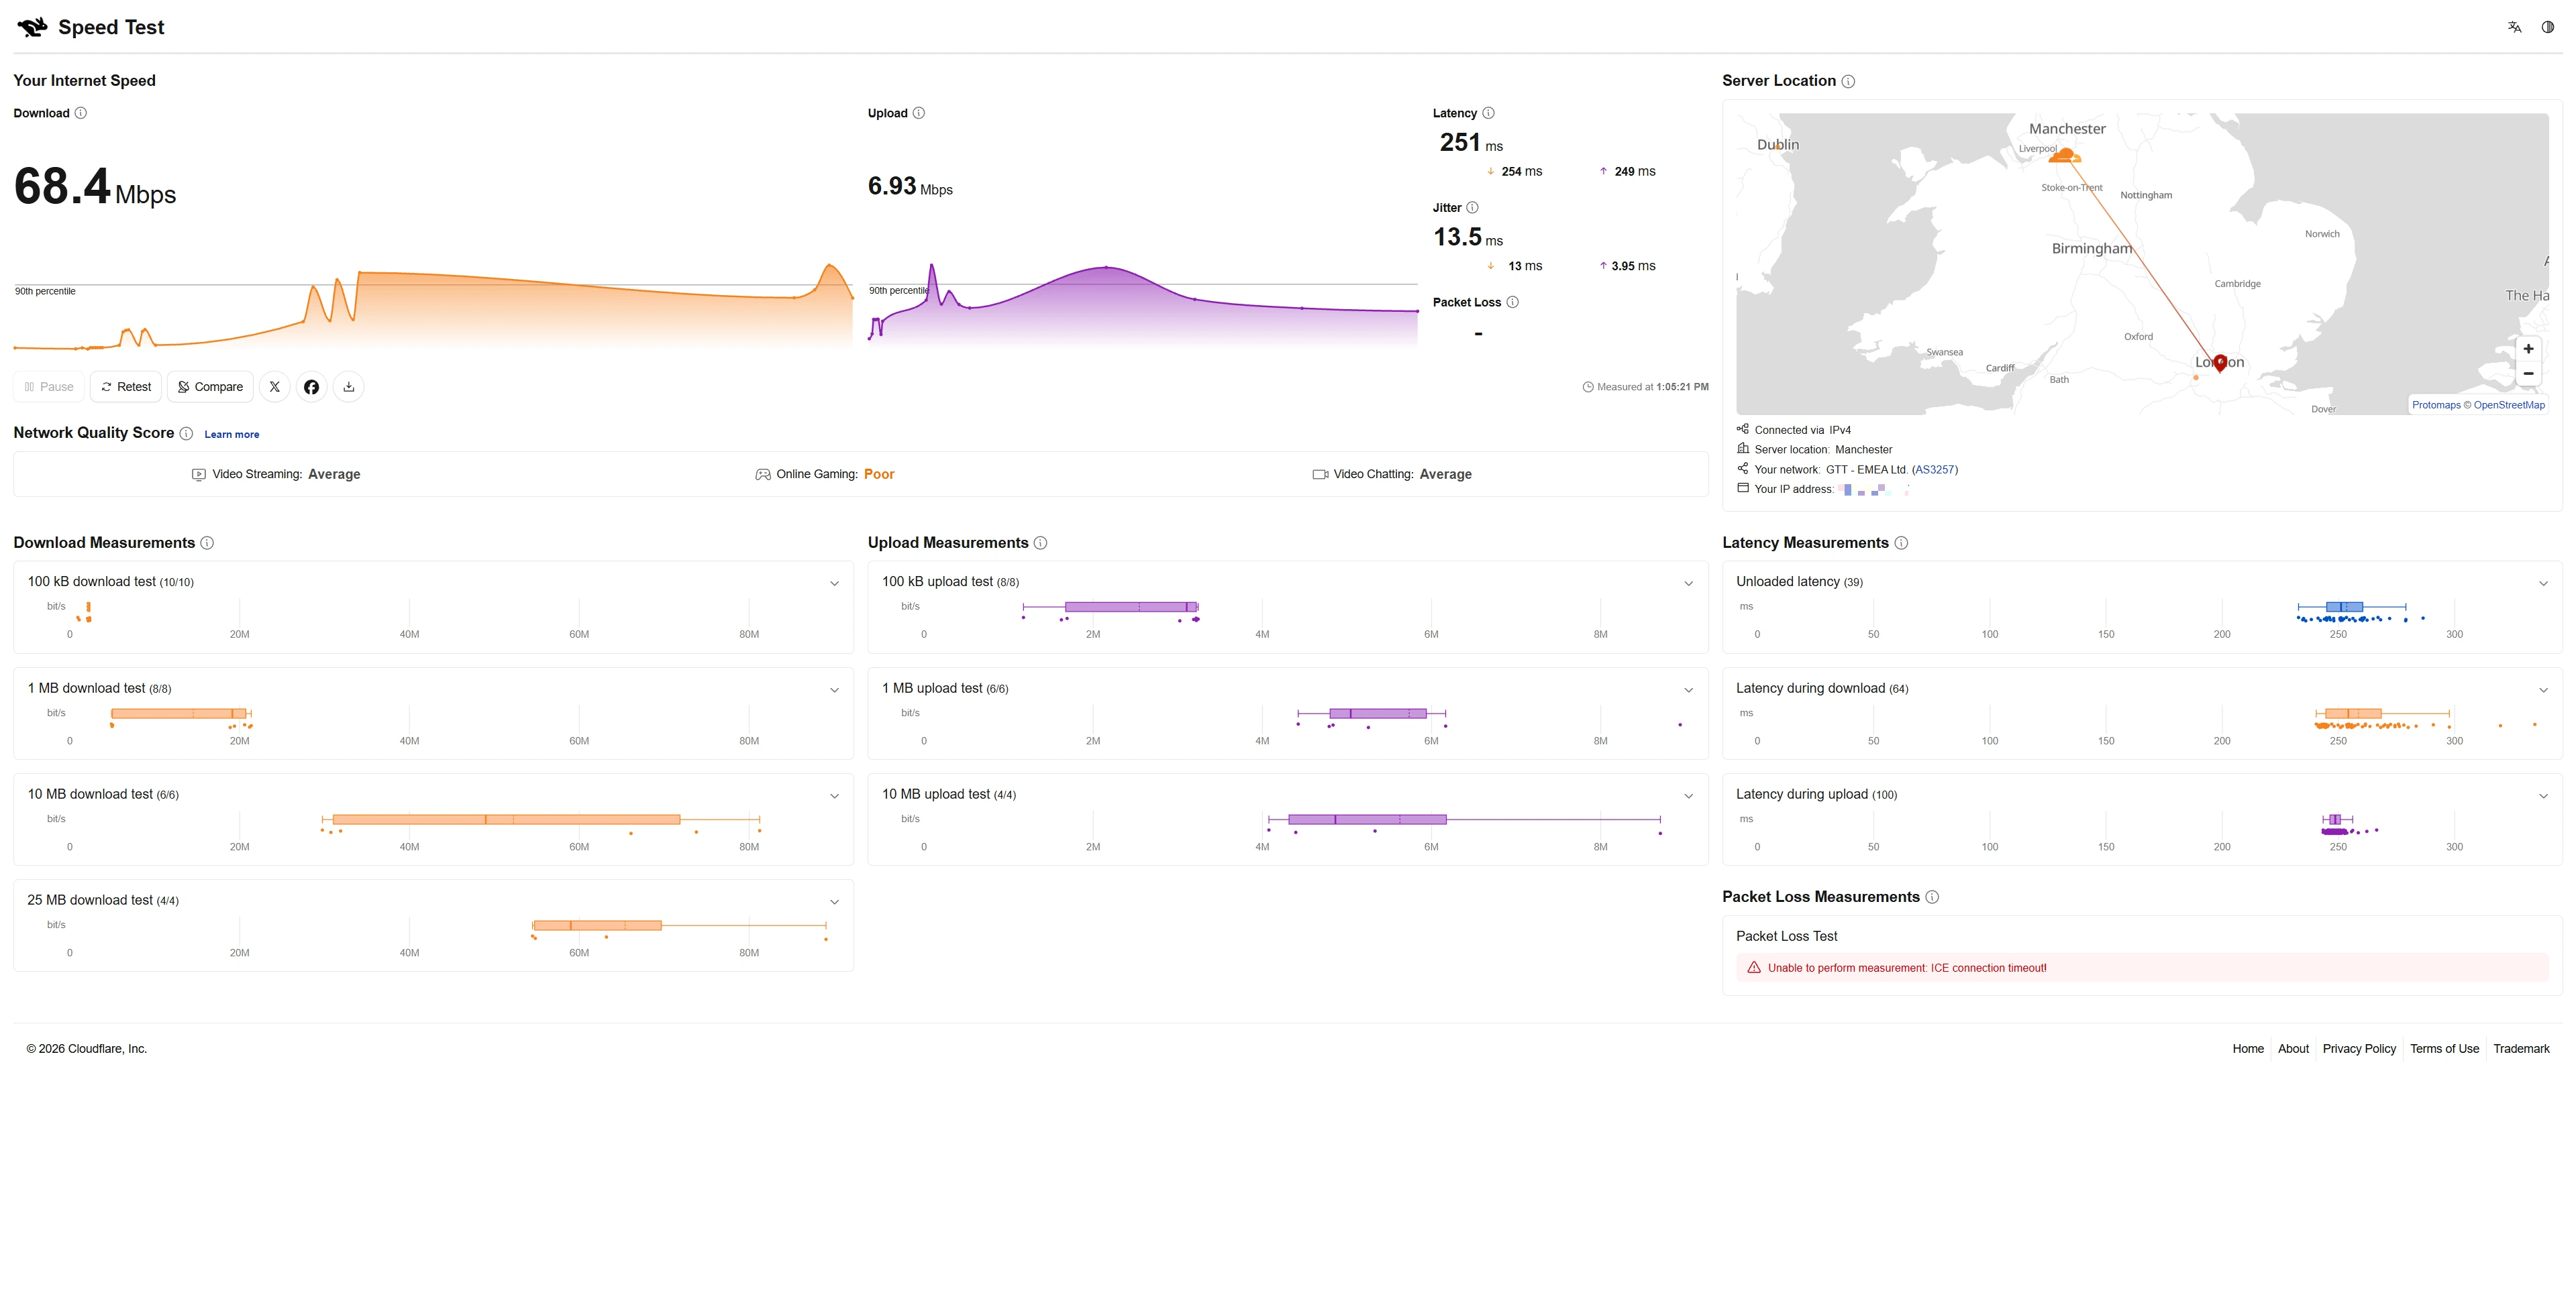The width and height of the screenshot is (2576, 1305).
Task: Open the Learn more link
Action: click(x=232, y=435)
